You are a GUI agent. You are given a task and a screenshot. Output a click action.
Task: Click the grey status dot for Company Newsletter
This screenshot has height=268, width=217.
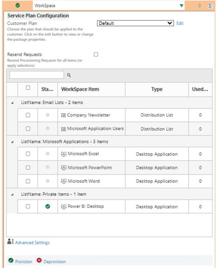pos(47,115)
